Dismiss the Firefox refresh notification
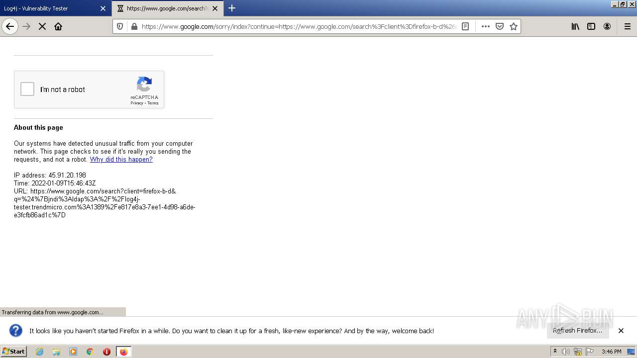This screenshot has width=637, height=358. [x=621, y=331]
